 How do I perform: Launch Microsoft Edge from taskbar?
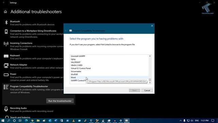point(26,121)
